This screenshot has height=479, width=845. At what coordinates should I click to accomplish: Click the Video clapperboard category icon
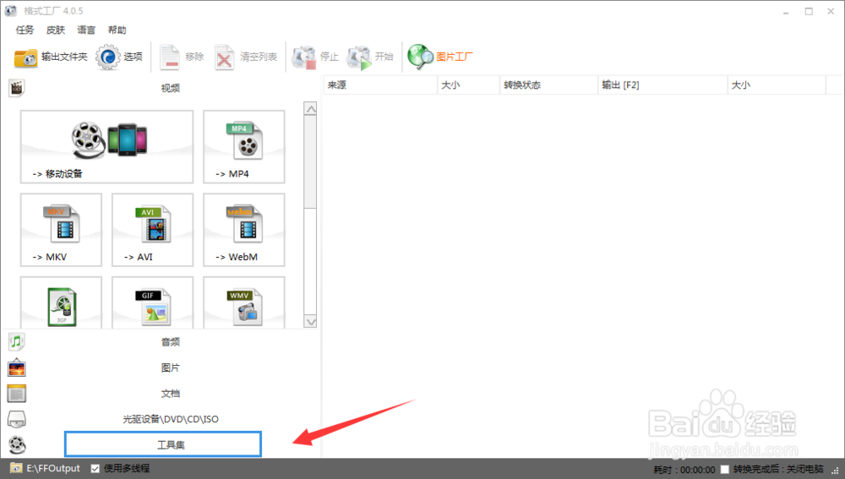[x=17, y=88]
